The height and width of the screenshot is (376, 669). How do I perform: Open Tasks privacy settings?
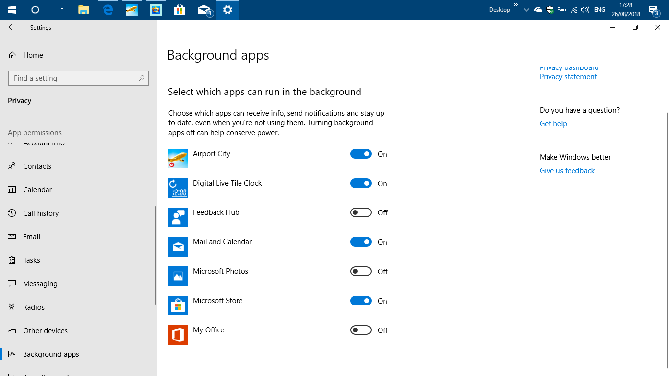(x=78, y=260)
